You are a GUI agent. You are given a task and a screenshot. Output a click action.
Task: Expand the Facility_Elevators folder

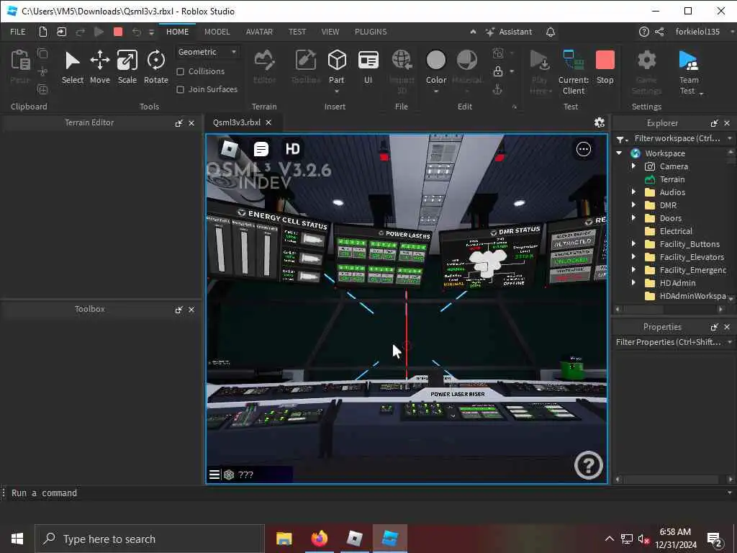pos(633,257)
